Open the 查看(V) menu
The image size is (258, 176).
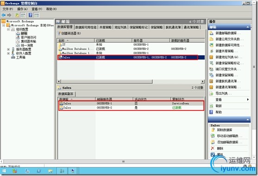coord(37,9)
